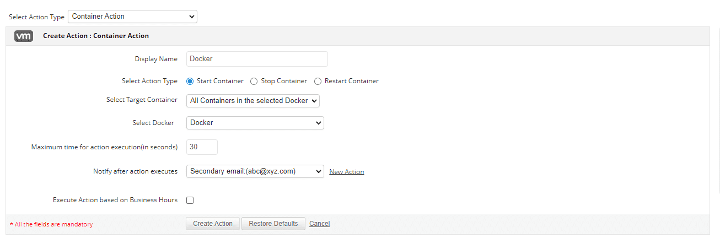Open the Select Docker dropdown
720x238 pixels.
click(x=255, y=123)
